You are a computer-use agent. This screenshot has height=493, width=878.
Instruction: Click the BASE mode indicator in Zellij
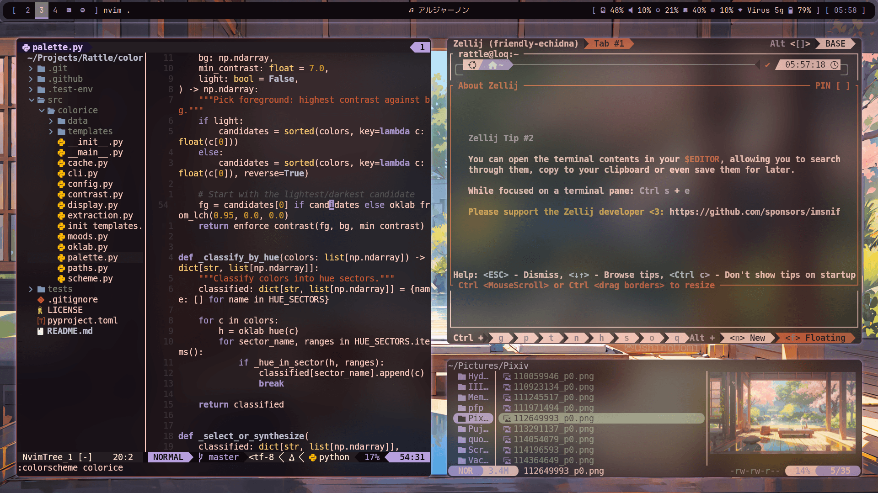tap(835, 43)
